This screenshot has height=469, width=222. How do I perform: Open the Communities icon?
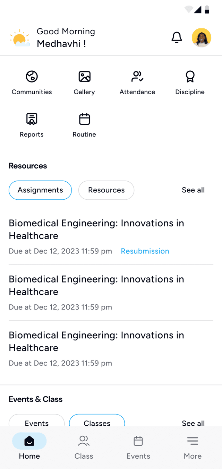click(32, 77)
